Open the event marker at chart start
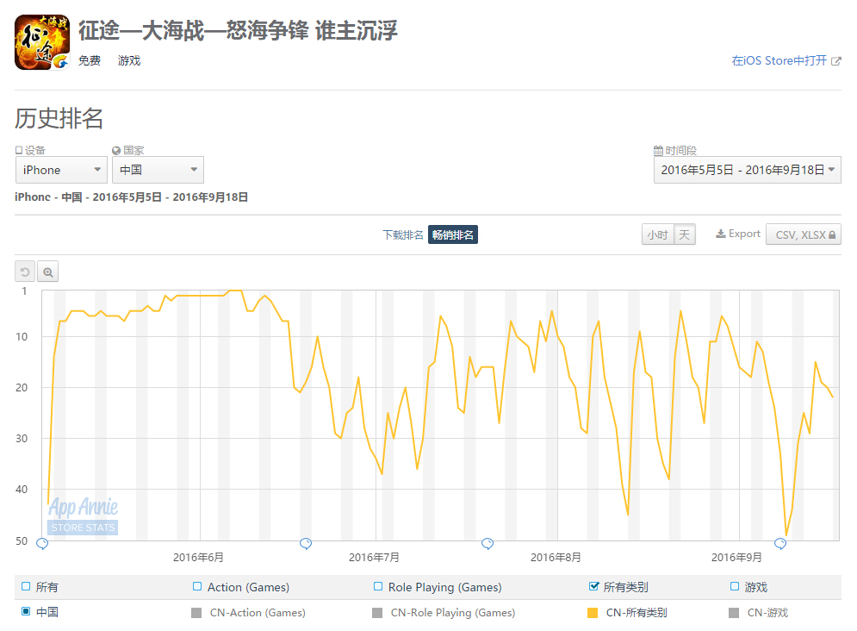This screenshot has width=857, height=631. pos(42,544)
